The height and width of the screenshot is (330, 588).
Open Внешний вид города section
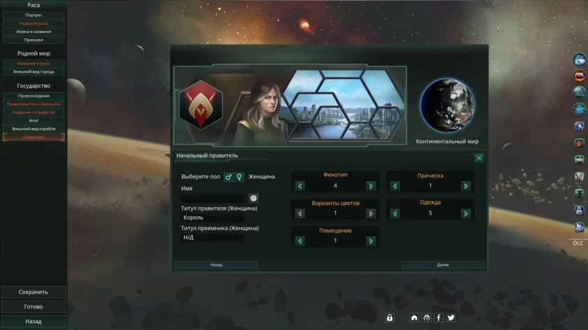[33, 72]
